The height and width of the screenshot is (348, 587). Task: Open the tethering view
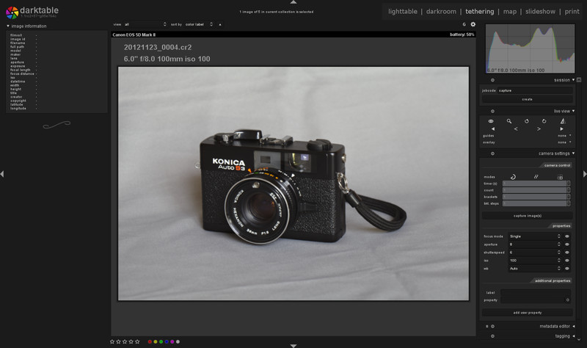pyautogui.click(x=480, y=12)
